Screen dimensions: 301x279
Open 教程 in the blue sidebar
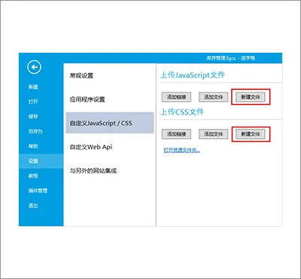(x=33, y=176)
